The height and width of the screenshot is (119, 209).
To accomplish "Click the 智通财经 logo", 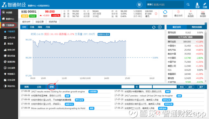I will pos(14,5).
